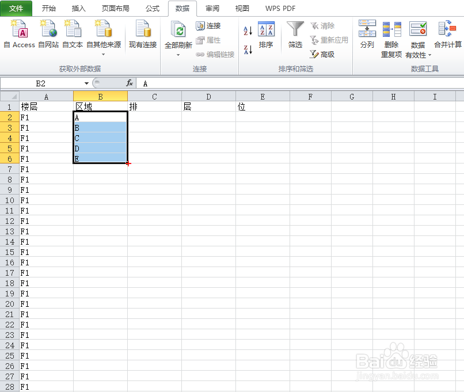Image resolution: width=464 pixels, height=392 pixels.
Task: Click the Edit Links (编辑链接) icon
Action: point(200,55)
